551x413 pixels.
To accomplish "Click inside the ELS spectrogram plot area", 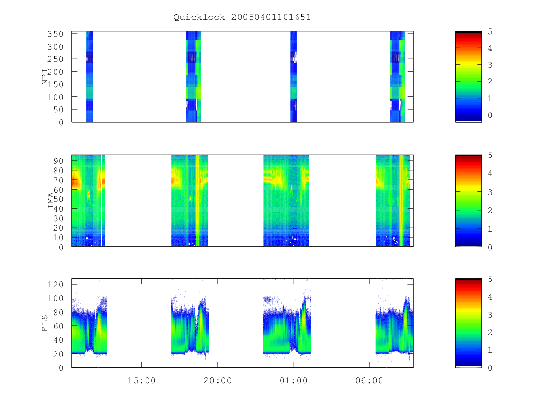I will click(242, 323).
